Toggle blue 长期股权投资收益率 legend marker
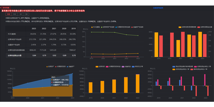214x107 pixels. [x=116, y=27]
